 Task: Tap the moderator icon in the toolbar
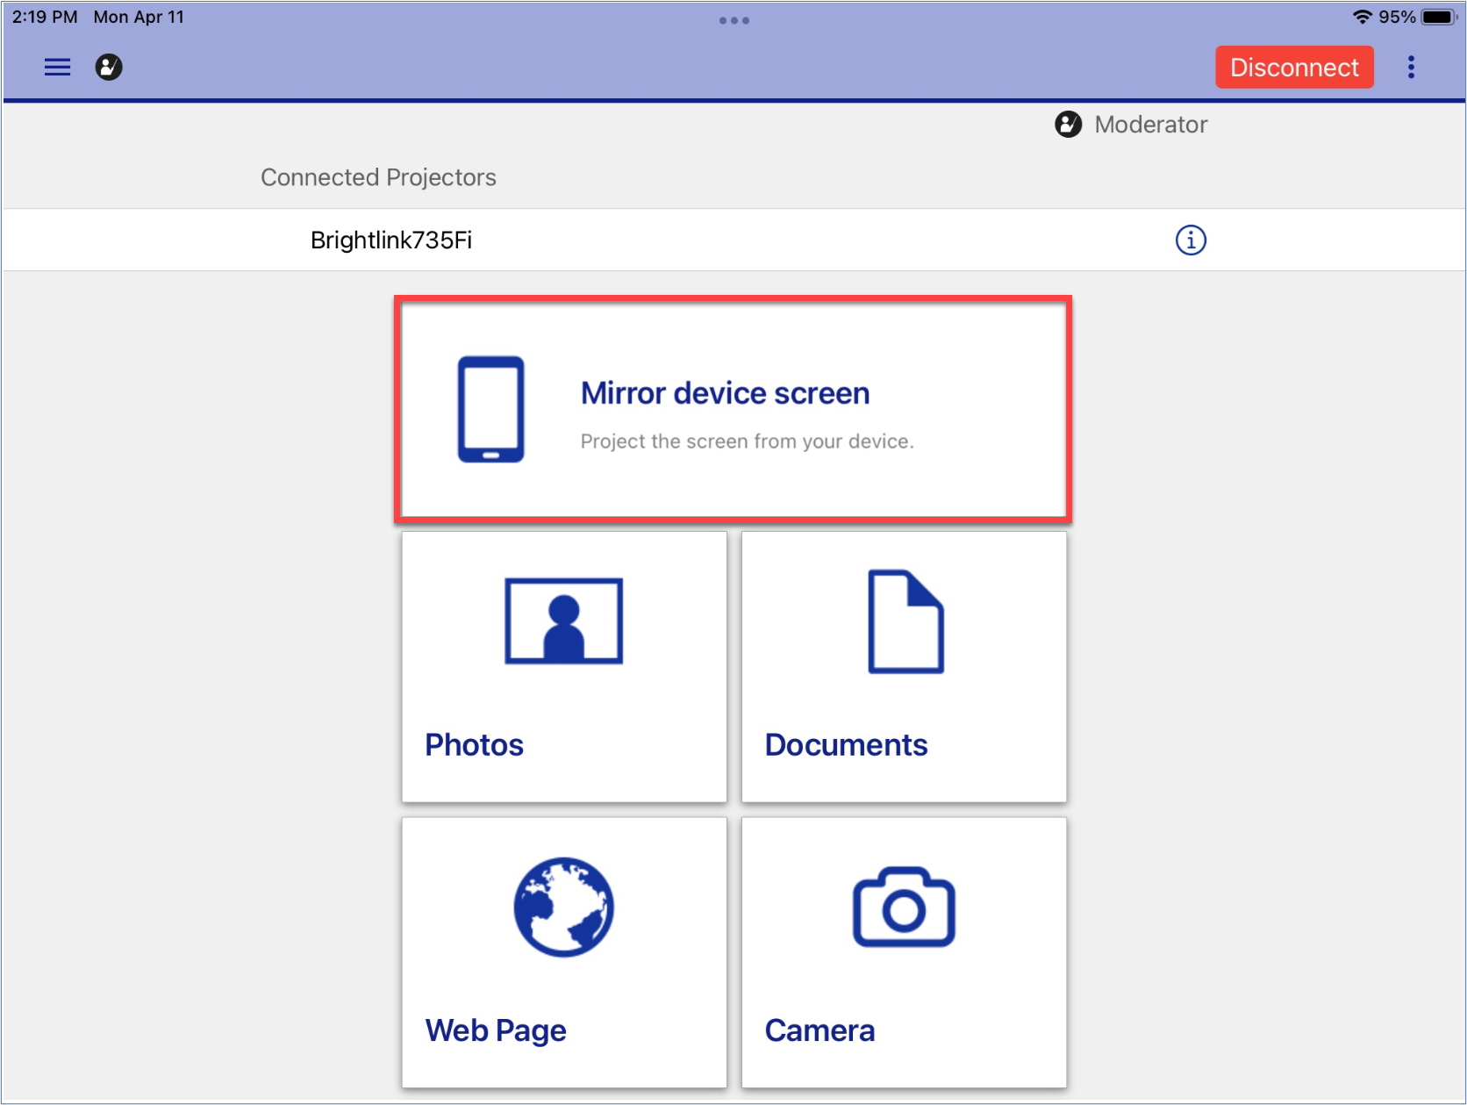point(109,68)
